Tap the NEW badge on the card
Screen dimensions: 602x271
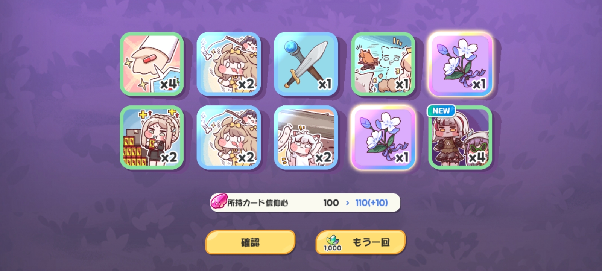click(x=441, y=111)
